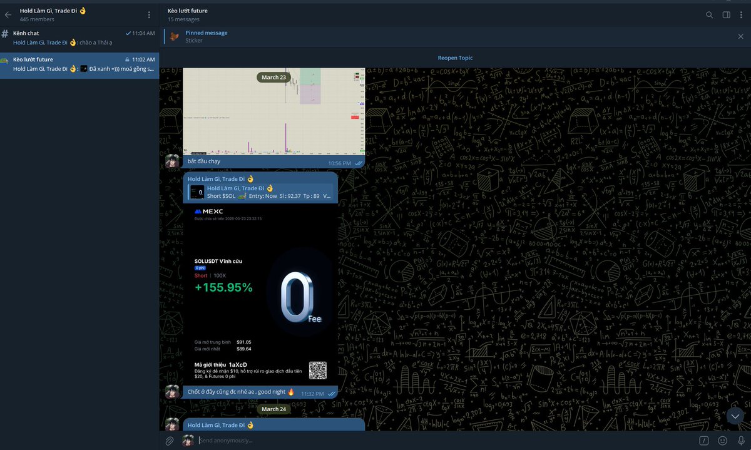Click the pinned message sticker thumbnail
The width and height of the screenshot is (751, 450).
point(175,36)
